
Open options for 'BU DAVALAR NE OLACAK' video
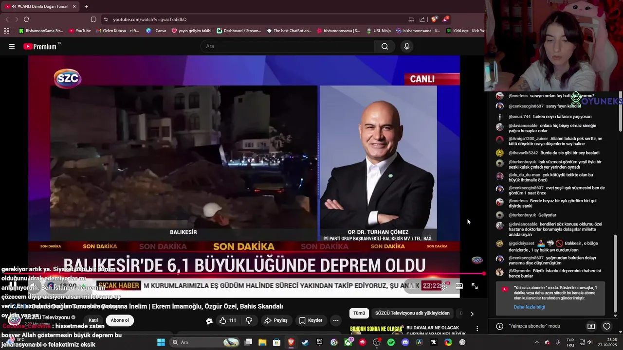click(x=477, y=329)
